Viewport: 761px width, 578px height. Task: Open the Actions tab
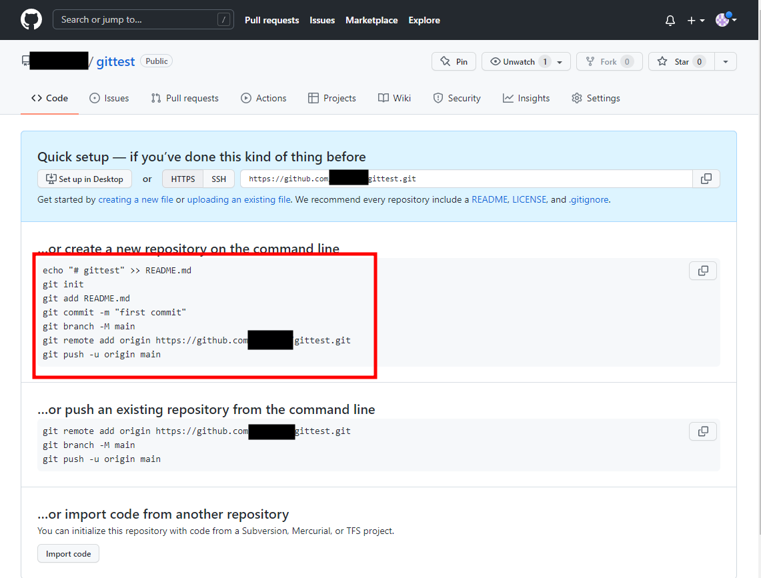tap(263, 98)
